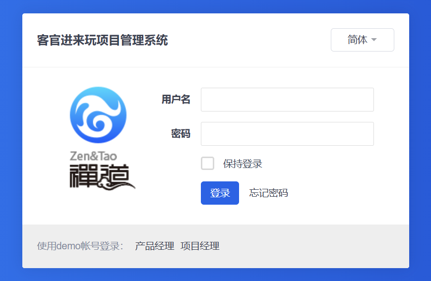
Task: Open the 简体 language dropdown
Action: point(362,40)
